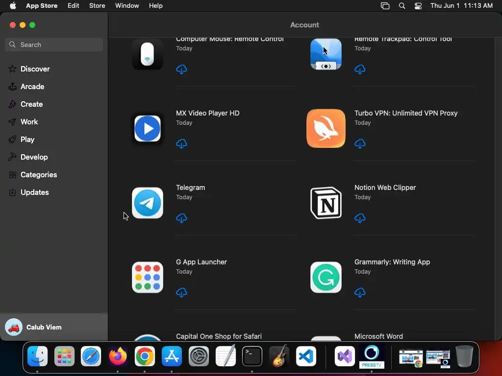Click the date and time in menu bar
Viewport: 502px width, 376px height.
[x=461, y=5]
